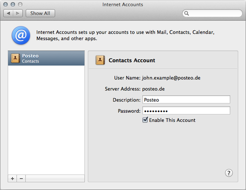
Task: Minimize the Internet Accounts window
Action: [x=13, y=4]
